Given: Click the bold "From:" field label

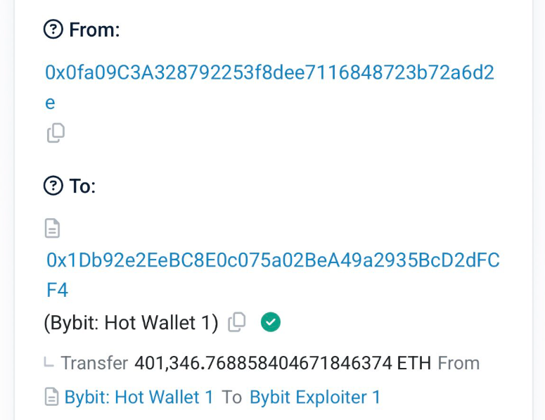Looking at the screenshot, I should point(94,30).
